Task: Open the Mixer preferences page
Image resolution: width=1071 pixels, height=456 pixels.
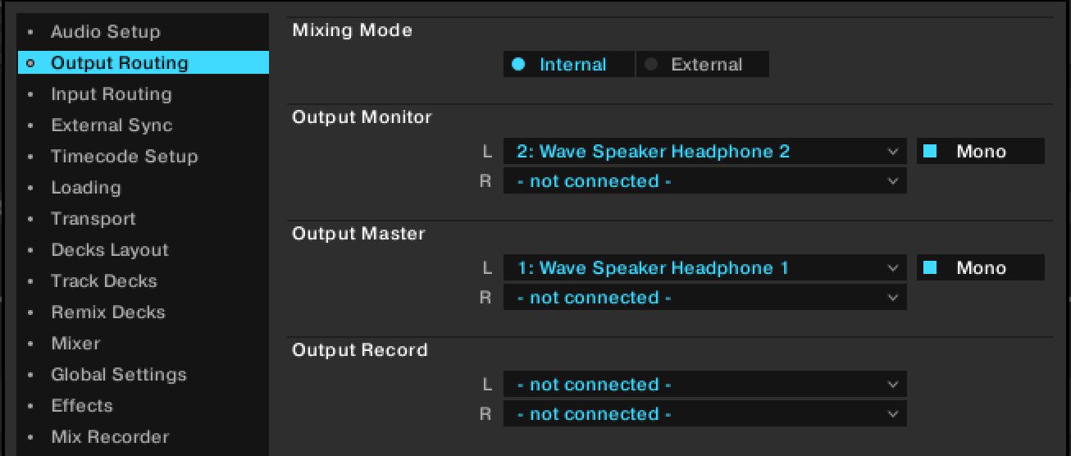Action: click(75, 344)
